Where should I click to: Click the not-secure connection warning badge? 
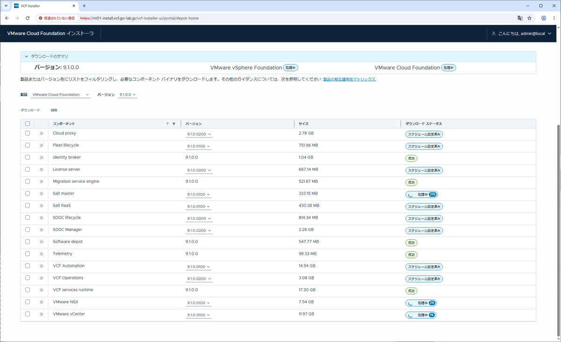point(57,18)
